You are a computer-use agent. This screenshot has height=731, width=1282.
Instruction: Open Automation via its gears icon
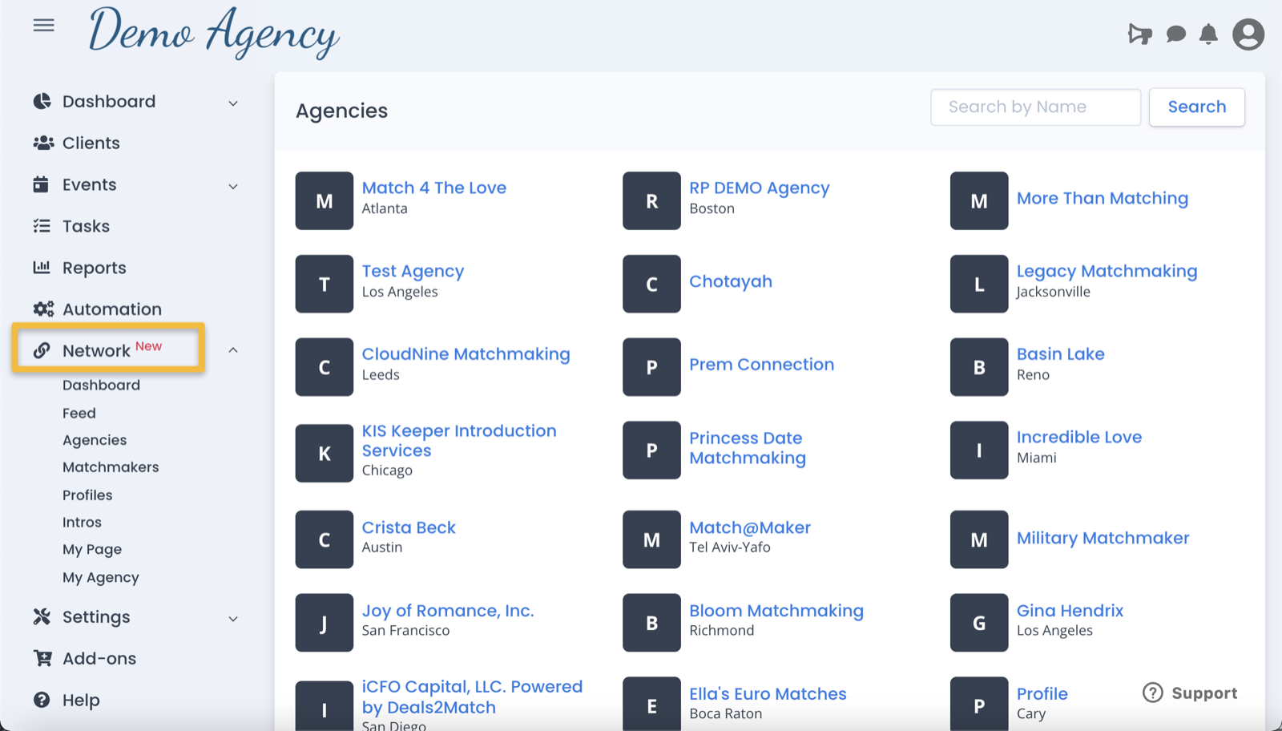coord(42,309)
